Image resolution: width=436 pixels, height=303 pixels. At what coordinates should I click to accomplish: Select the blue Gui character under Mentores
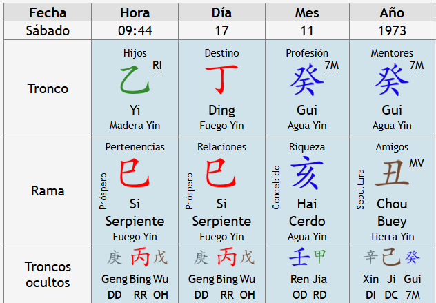point(392,81)
